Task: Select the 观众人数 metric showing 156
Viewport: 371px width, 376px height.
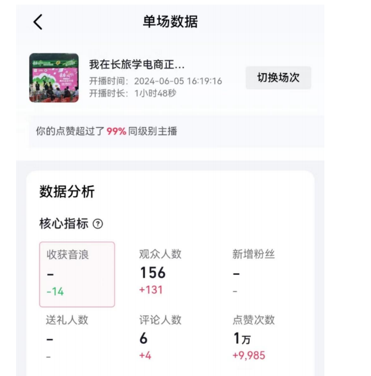Action: coord(160,271)
